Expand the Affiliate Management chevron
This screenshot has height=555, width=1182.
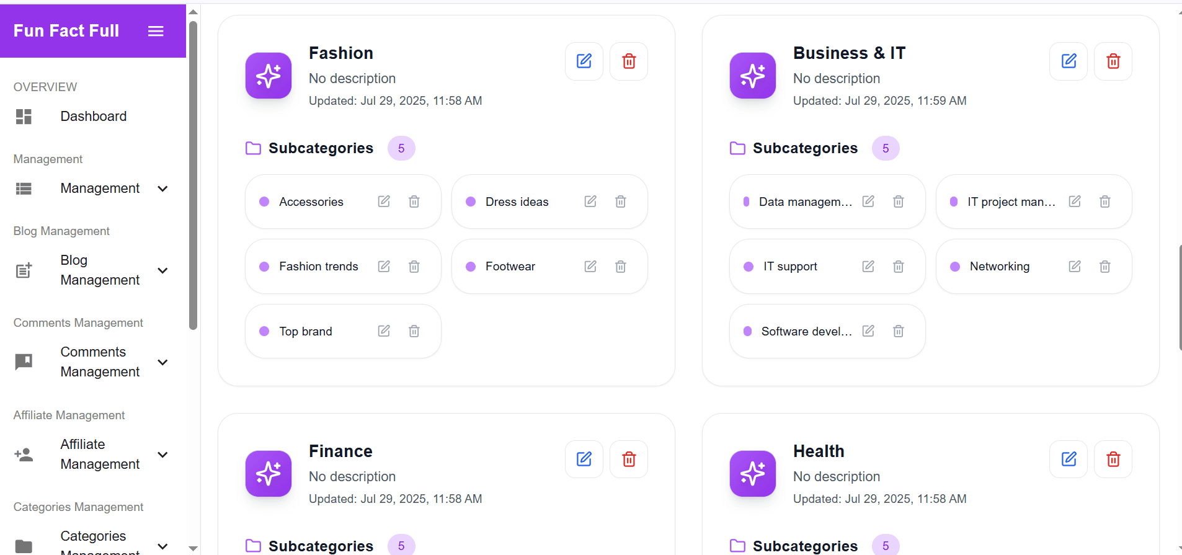click(162, 455)
